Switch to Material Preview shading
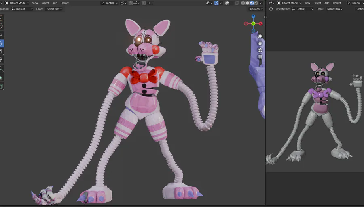 [252, 3]
